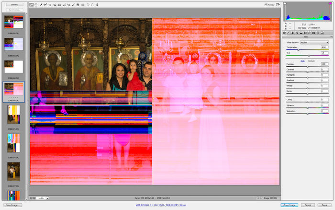The image size is (335, 210).
Task: Select the Hand tool
Action: tap(36, 5)
